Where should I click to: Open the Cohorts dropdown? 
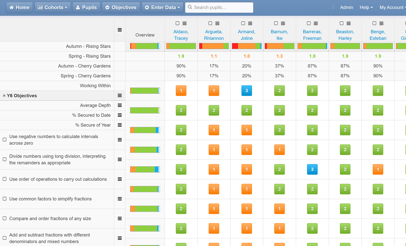[x=53, y=7]
